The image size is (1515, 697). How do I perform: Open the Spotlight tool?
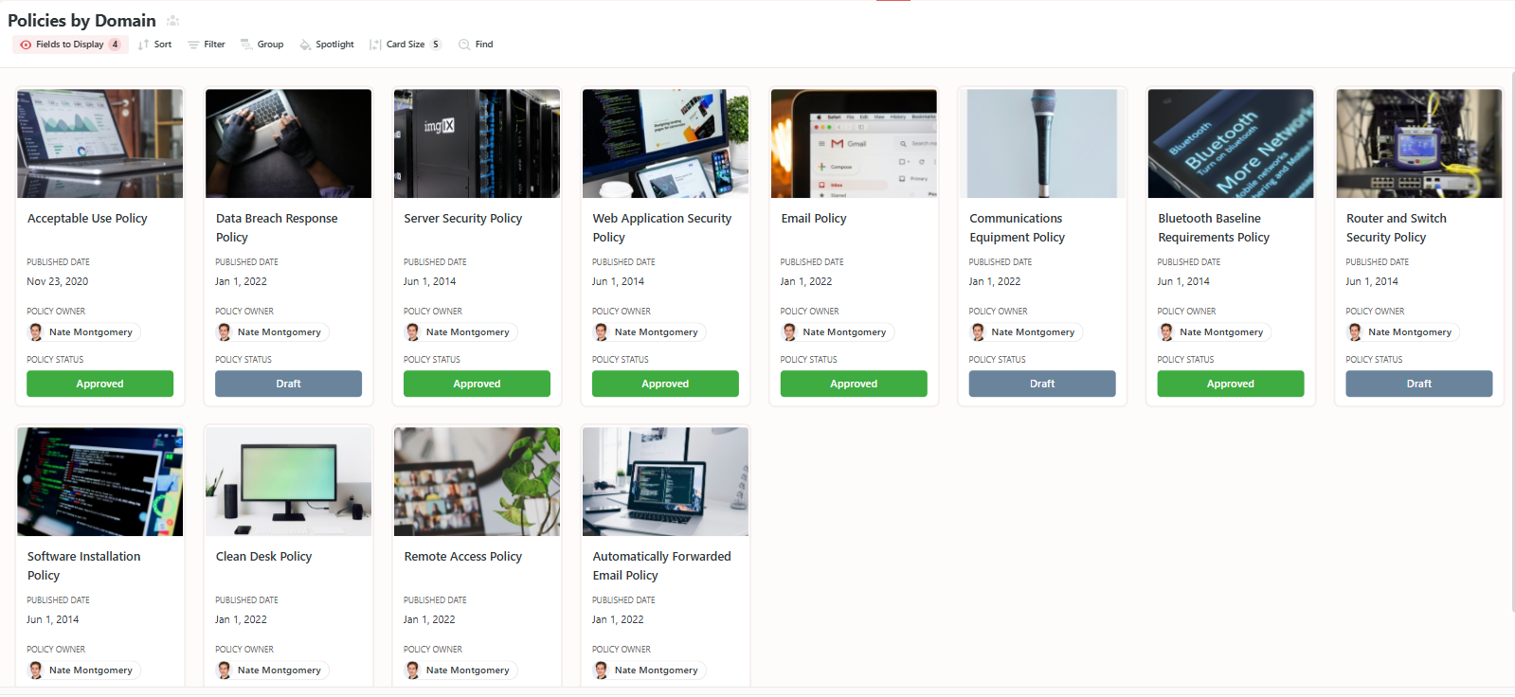tap(327, 45)
